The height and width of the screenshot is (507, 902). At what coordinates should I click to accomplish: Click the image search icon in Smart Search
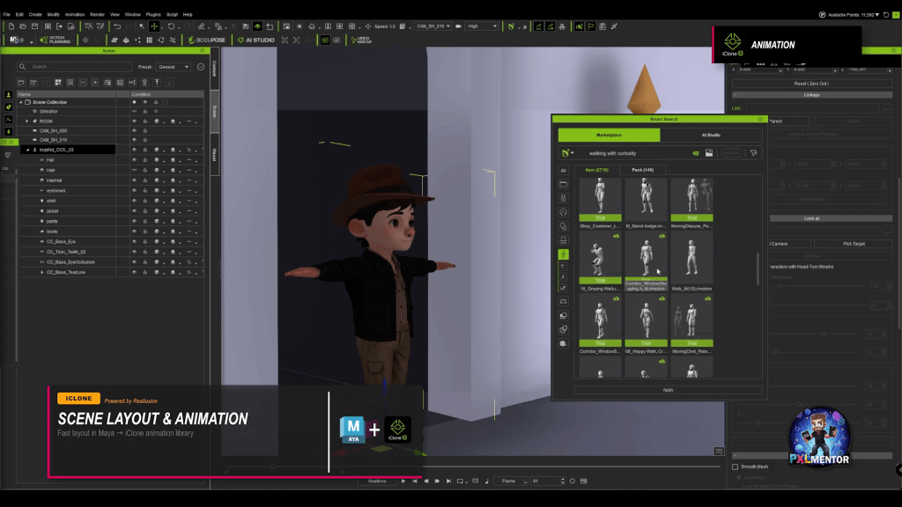[x=709, y=153]
